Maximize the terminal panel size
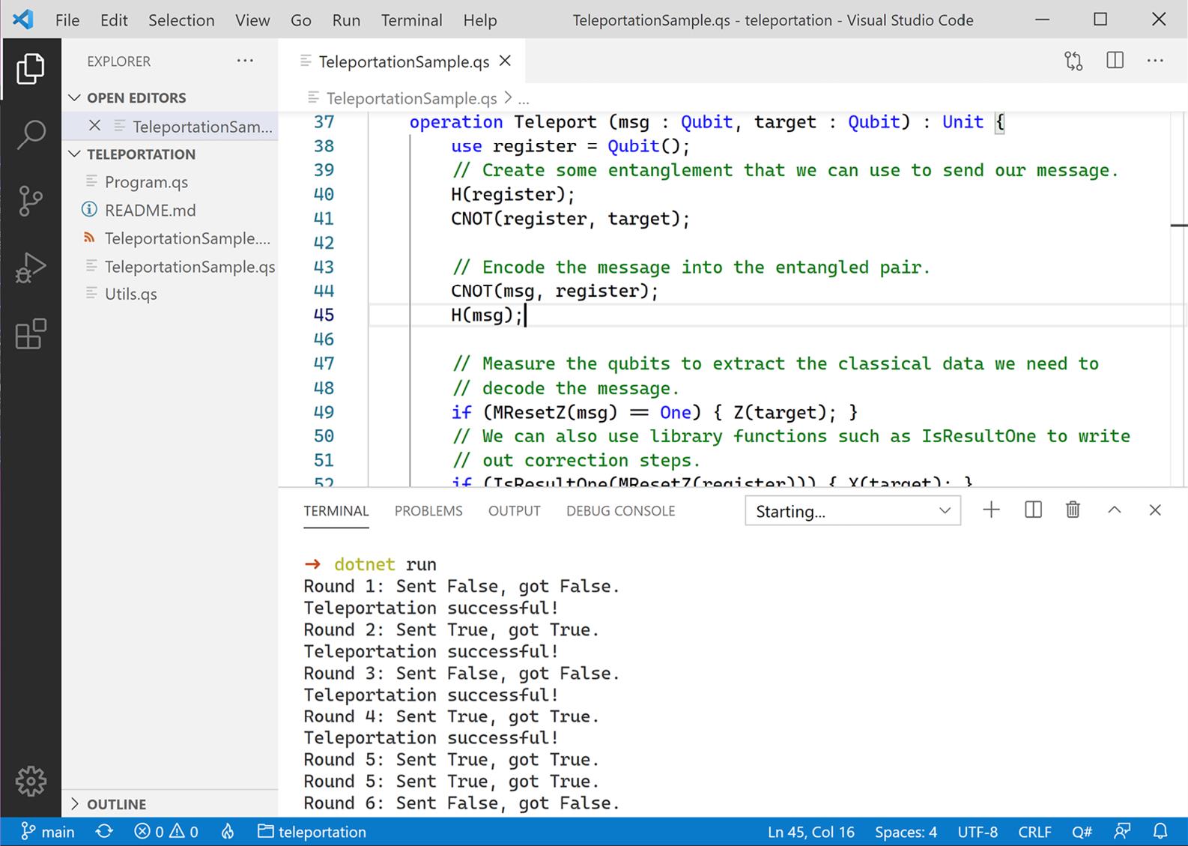Screen dimensions: 1188x846 [x=1114, y=510]
